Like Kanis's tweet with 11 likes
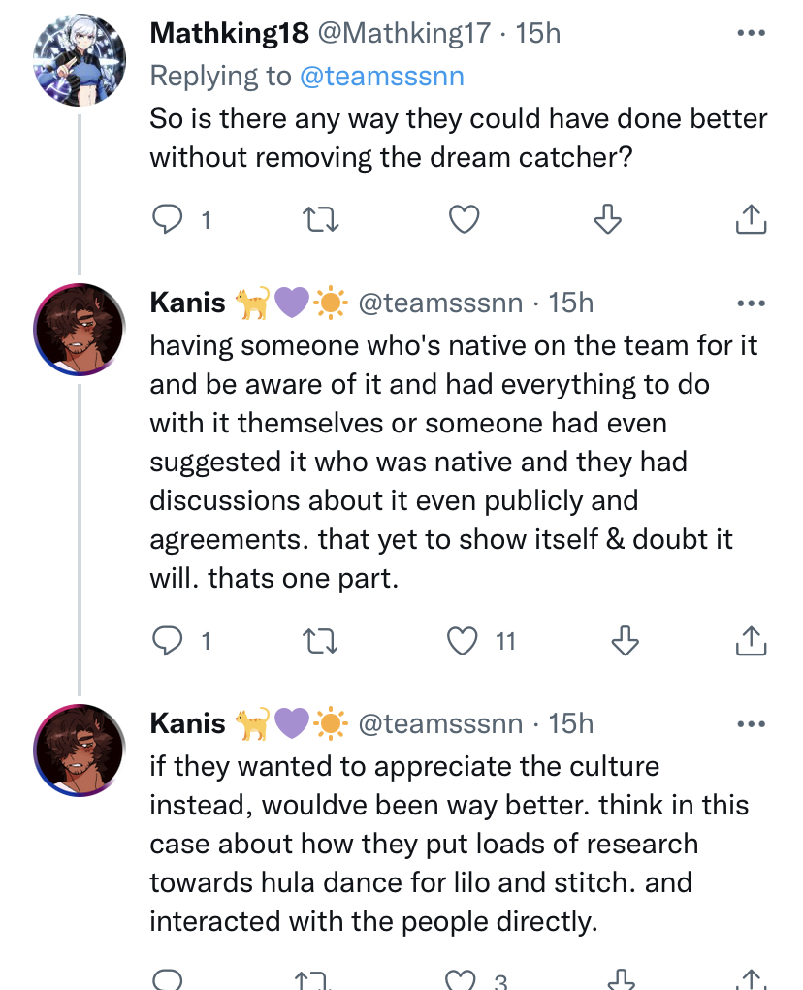 point(463,641)
